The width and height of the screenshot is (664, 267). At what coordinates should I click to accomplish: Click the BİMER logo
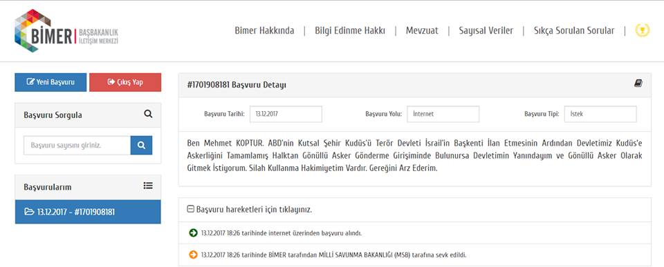point(66,31)
